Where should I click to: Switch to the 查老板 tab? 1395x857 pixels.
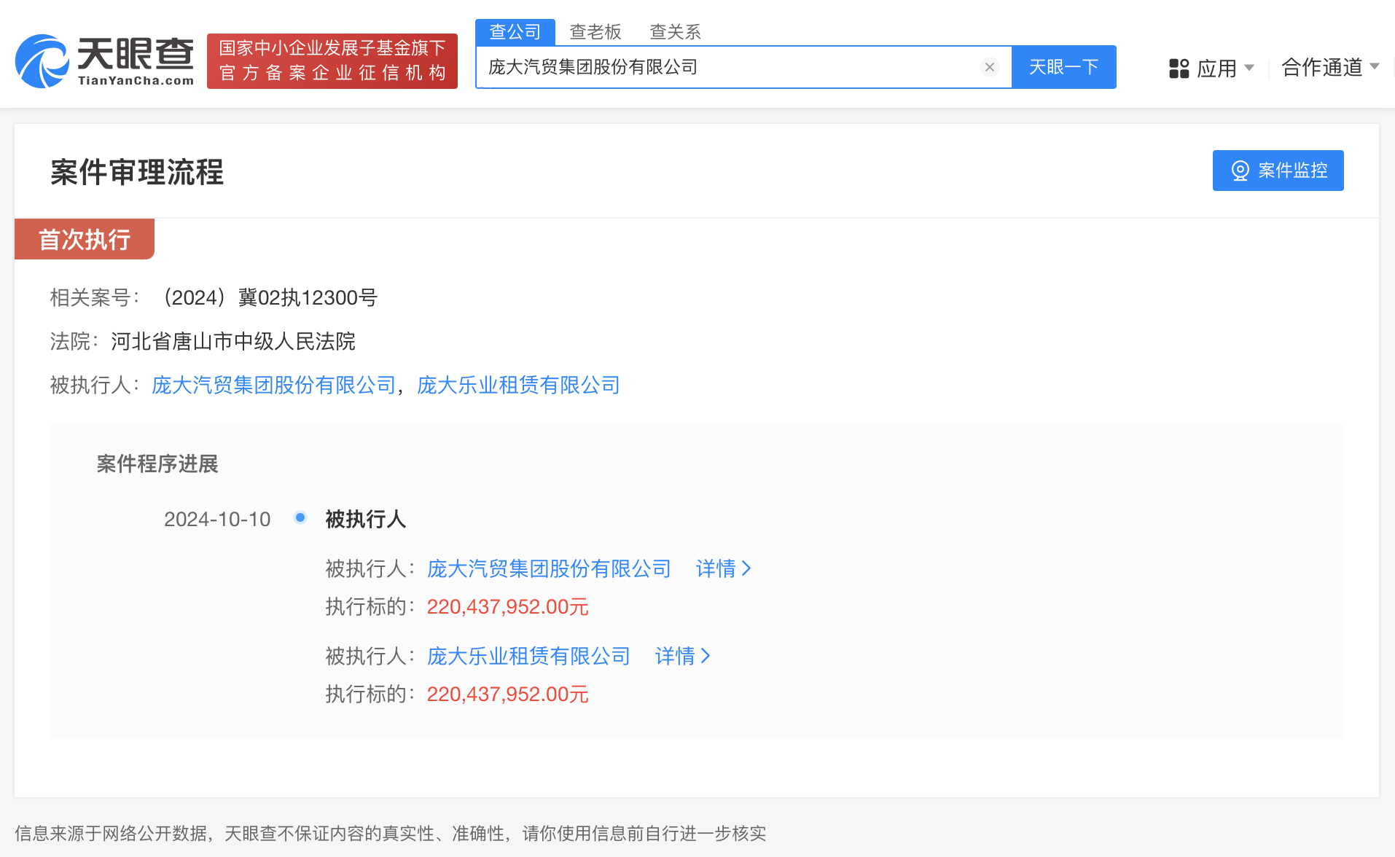(595, 32)
